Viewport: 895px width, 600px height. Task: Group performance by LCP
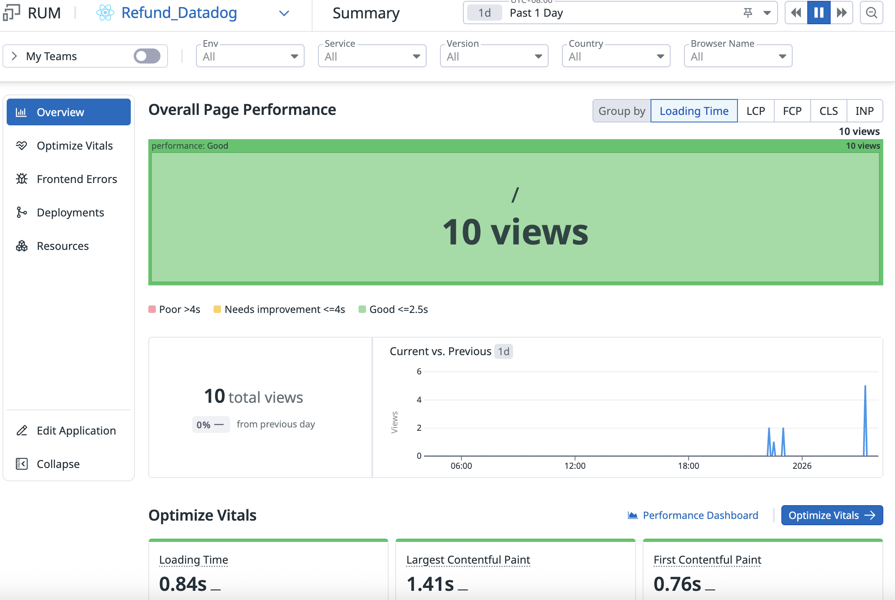pyautogui.click(x=755, y=111)
